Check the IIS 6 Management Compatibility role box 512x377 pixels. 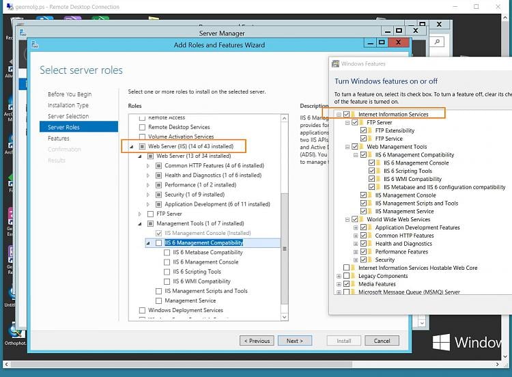(x=158, y=242)
